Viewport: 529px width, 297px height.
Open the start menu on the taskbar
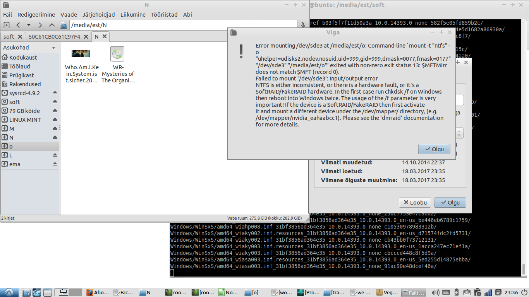point(9,292)
